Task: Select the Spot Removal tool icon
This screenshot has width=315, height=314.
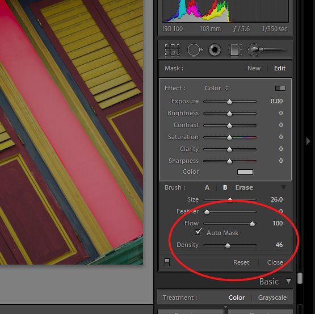Action: click(x=195, y=49)
